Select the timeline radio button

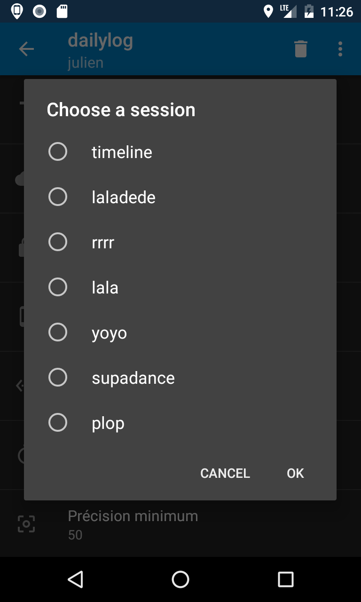point(58,152)
